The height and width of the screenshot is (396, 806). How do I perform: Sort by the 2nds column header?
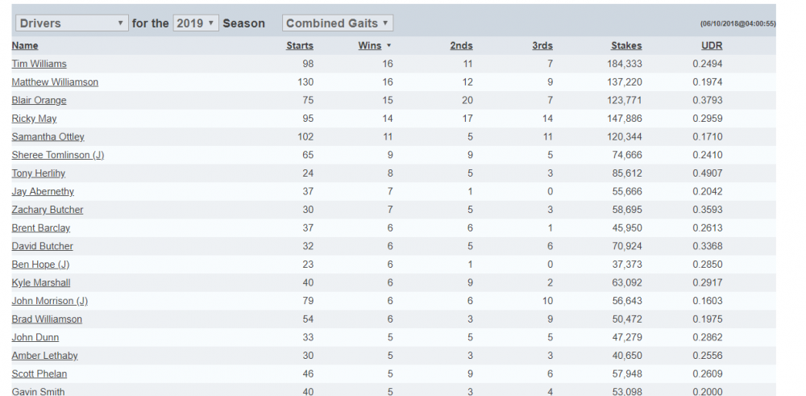click(461, 46)
